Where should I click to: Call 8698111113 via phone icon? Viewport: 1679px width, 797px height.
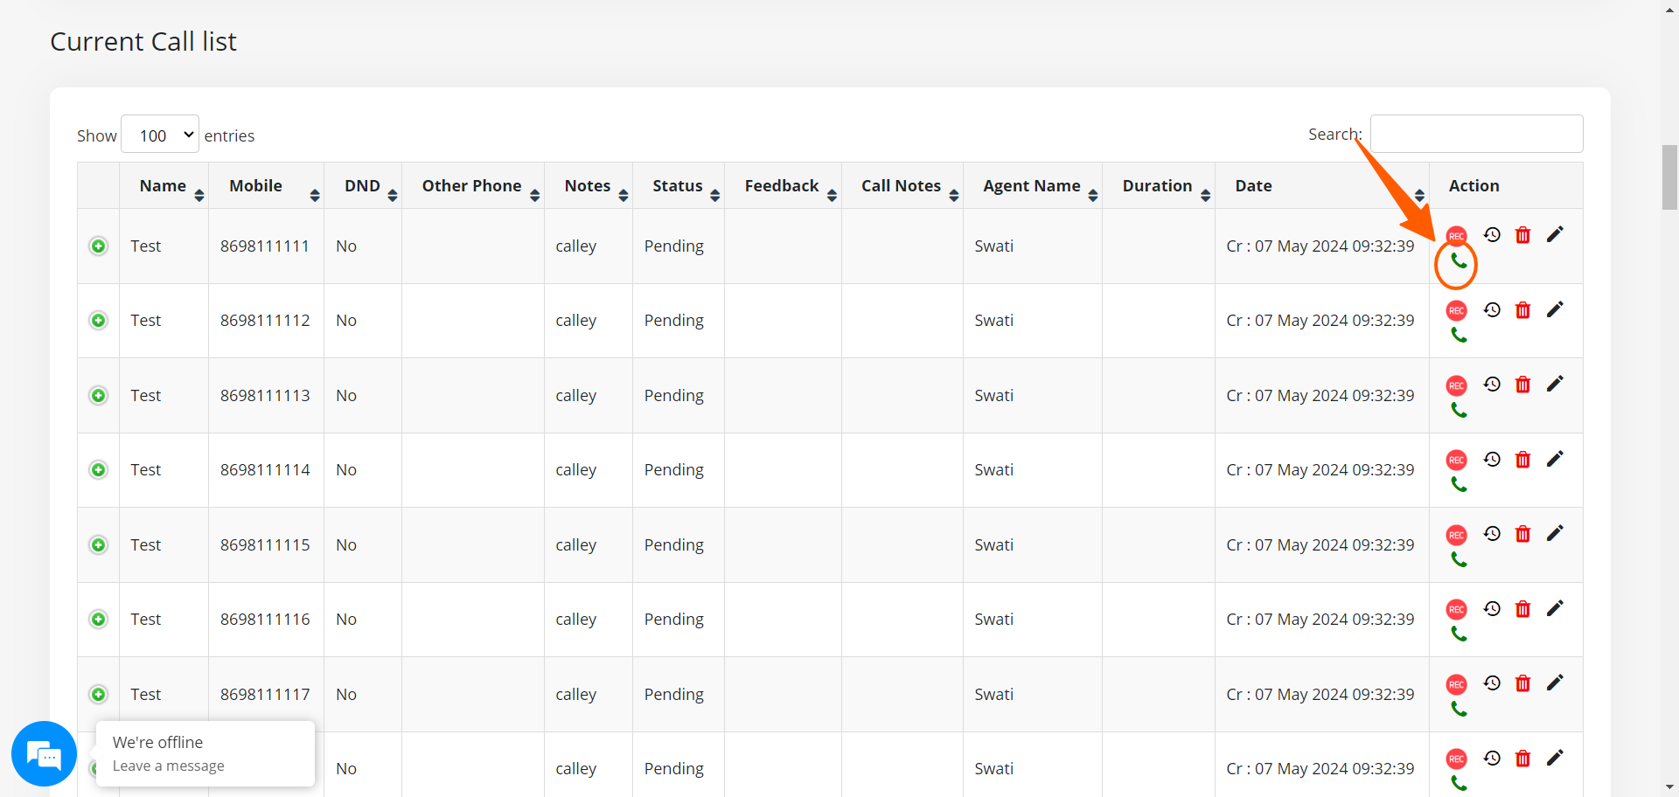click(1459, 410)
